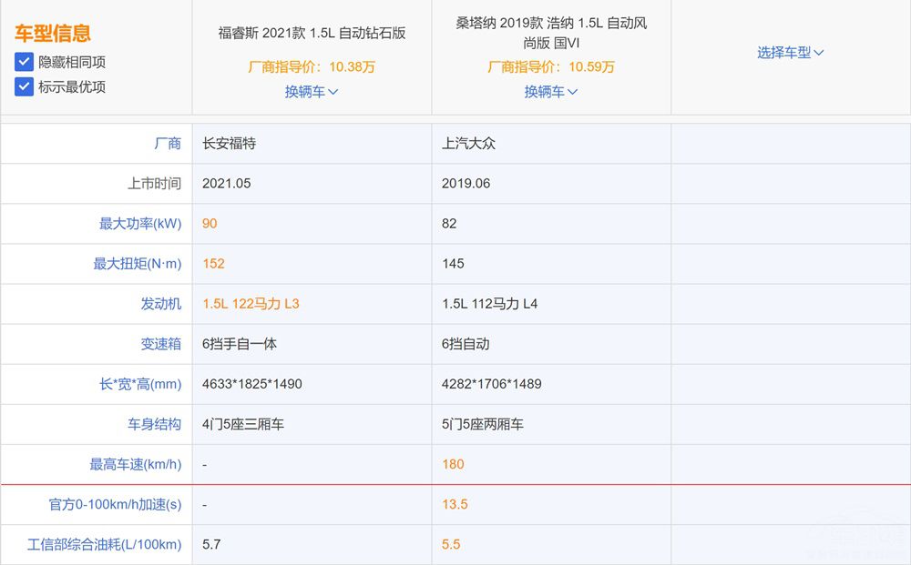
Task: Click the 最高车速(km/h) label
Action: 135,464
